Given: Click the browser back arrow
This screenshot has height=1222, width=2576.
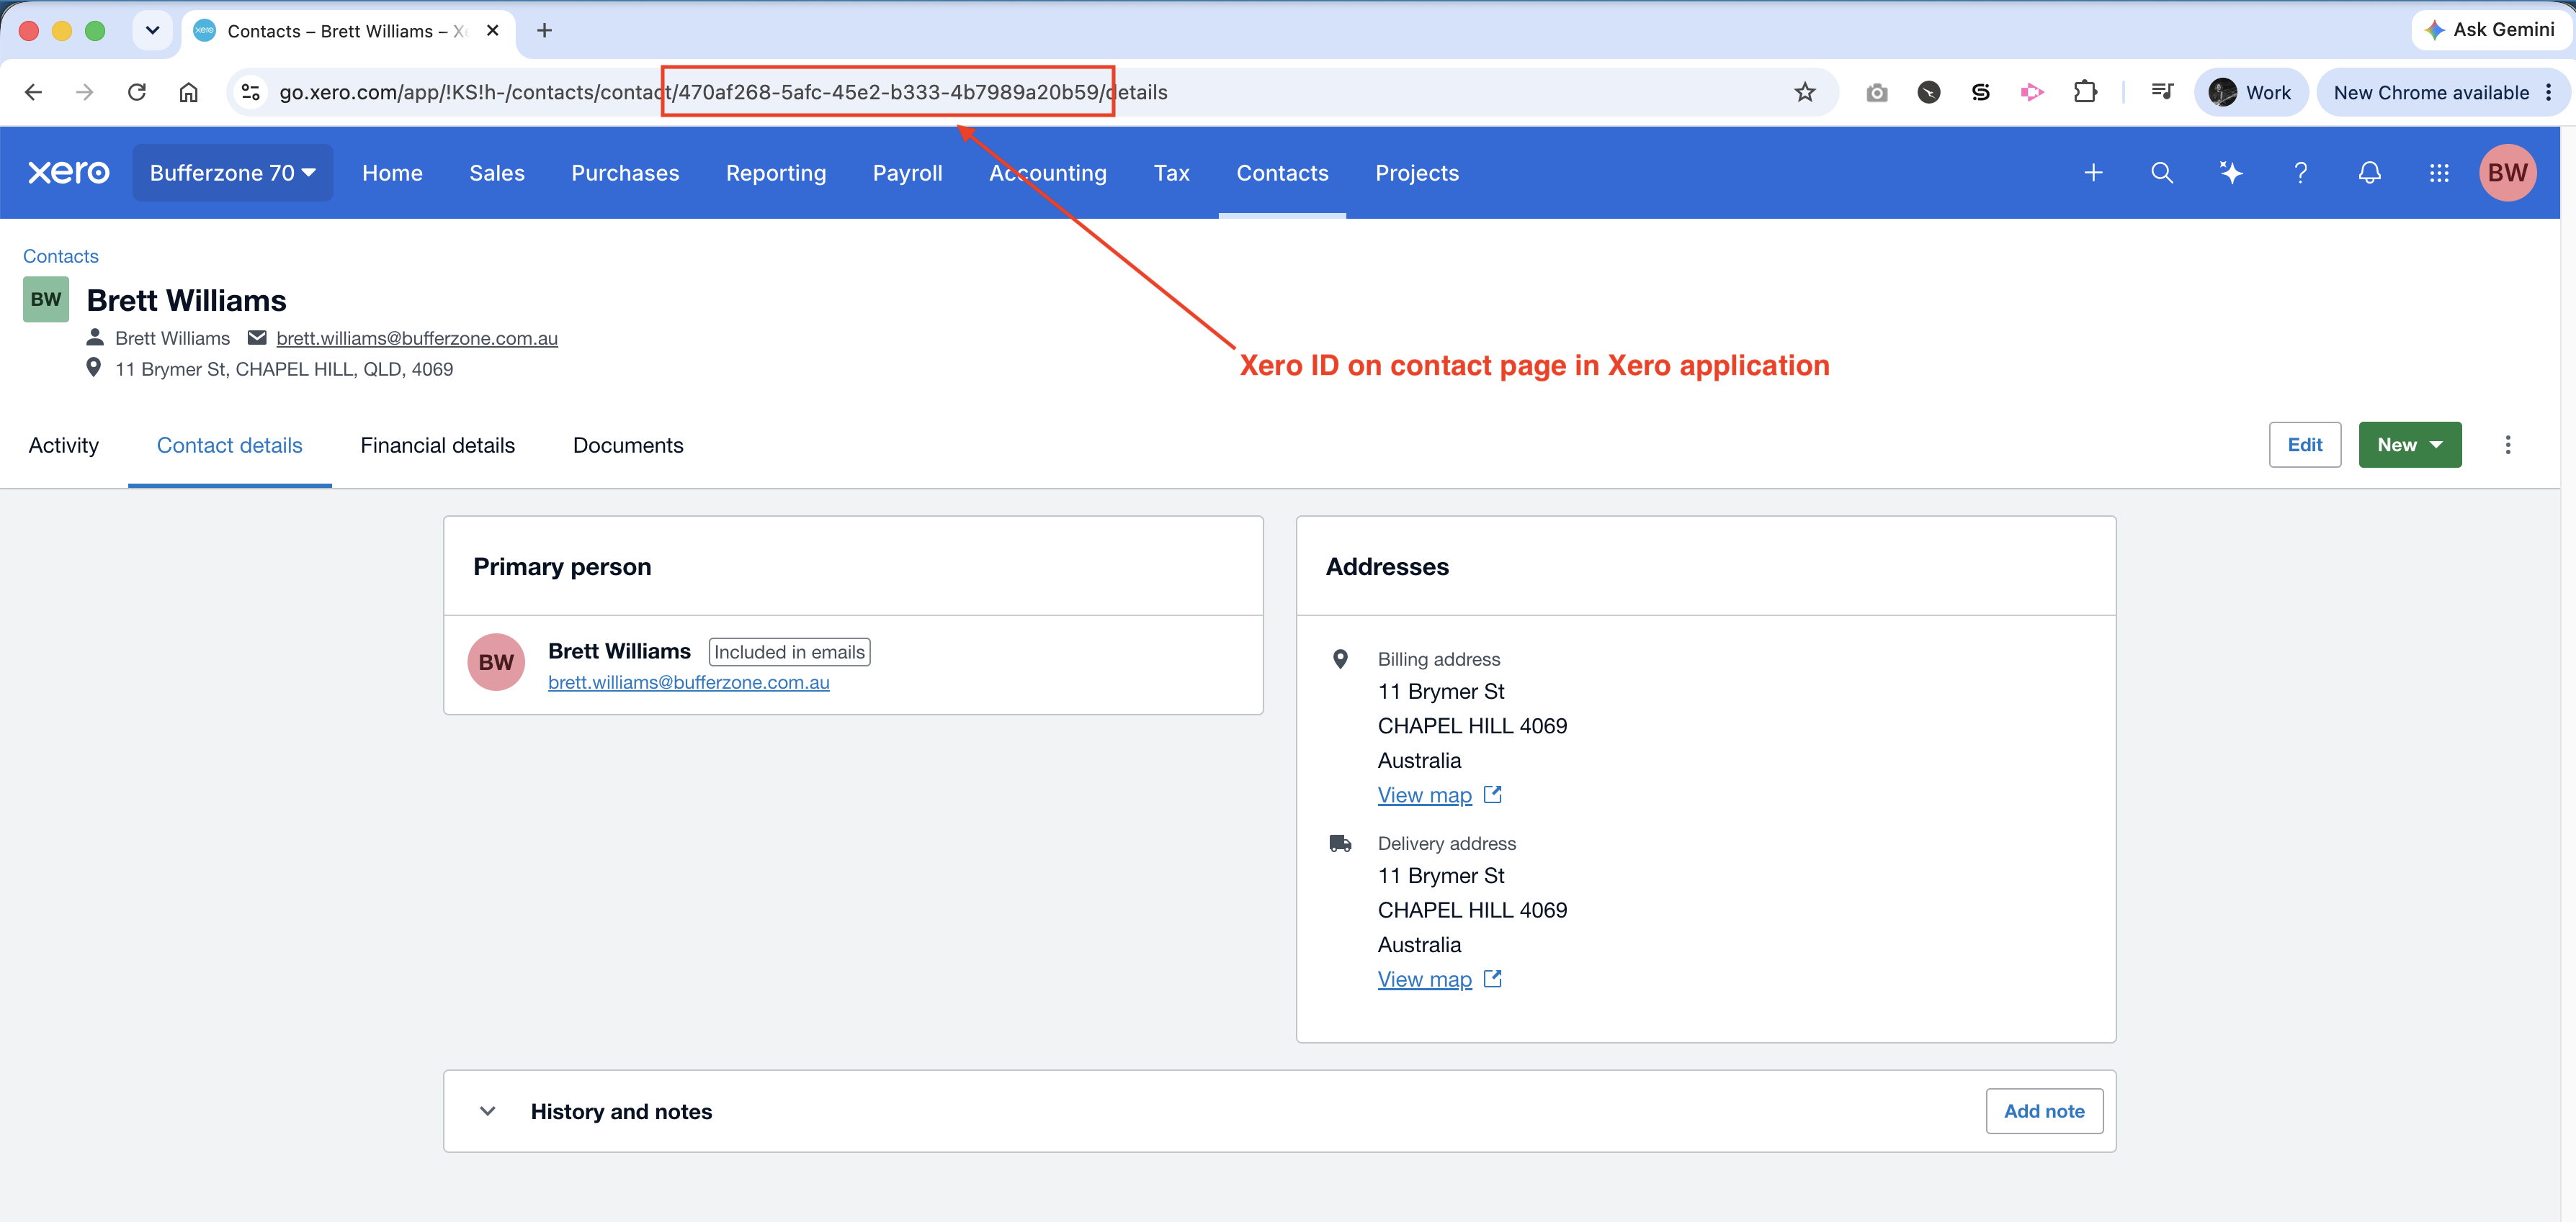Looking at the screenshot, I should click(33, 92).
